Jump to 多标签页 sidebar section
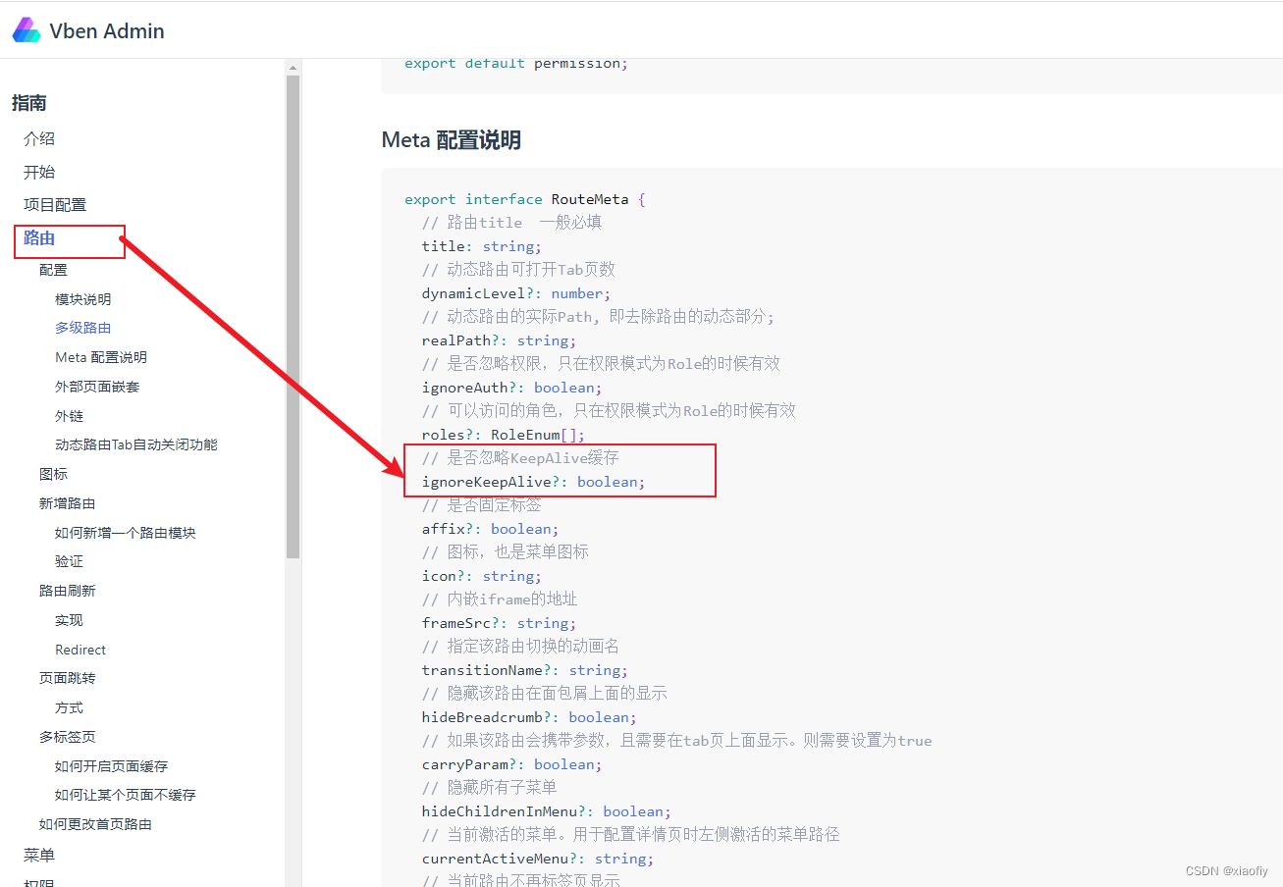The width and height of the screenshot is (1283, 887). coord(67,737)
